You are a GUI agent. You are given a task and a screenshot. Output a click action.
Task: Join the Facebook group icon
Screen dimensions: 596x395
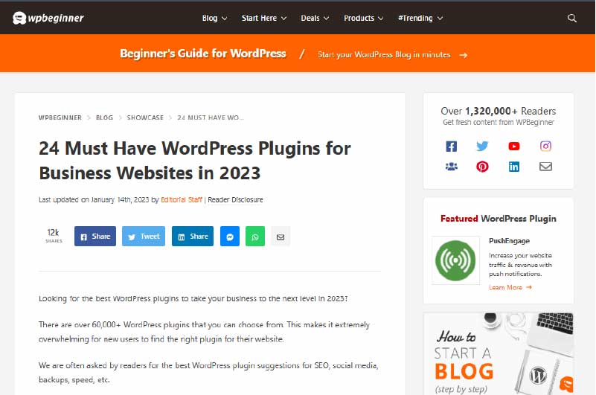click(451, 167)
